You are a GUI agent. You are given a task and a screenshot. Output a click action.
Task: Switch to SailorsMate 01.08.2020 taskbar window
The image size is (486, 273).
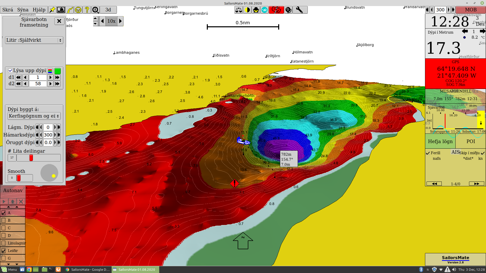[x=135, y=269]
